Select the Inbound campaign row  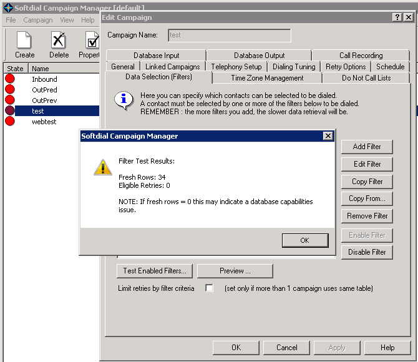tap(52, 79)
